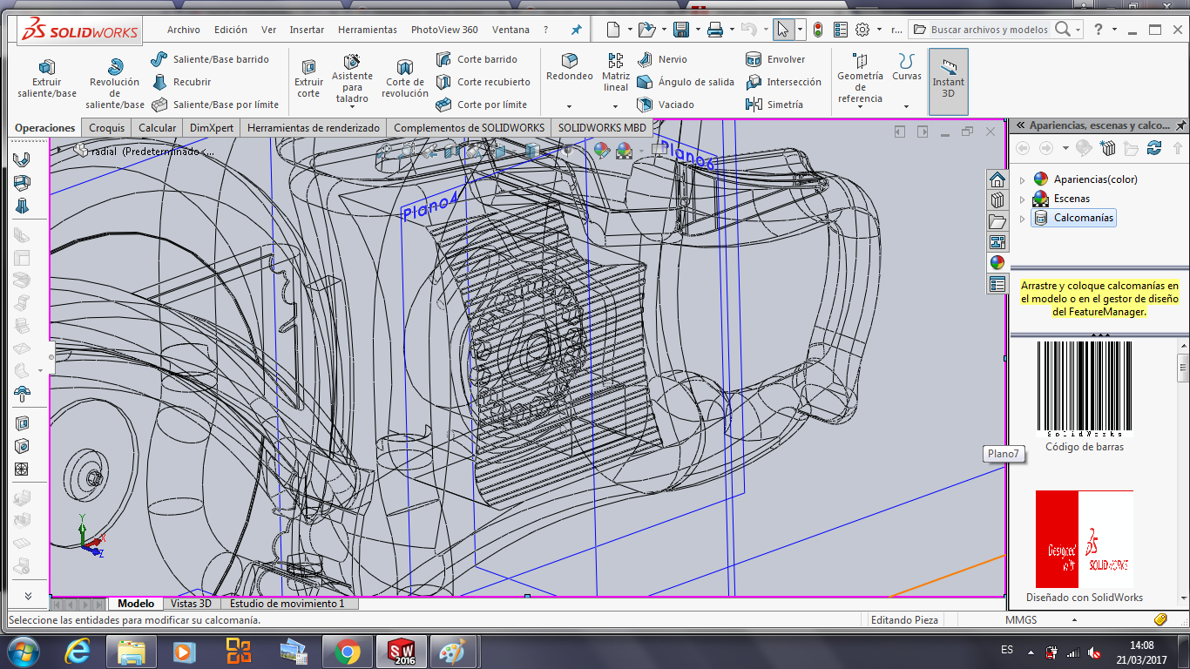Select the Extruir saliente/base tool
This screenshot has height=669, width=1190.
(x=47, y=78)
